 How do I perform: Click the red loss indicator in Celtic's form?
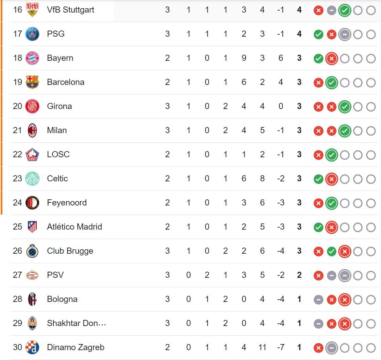click(x=331, y=179)
